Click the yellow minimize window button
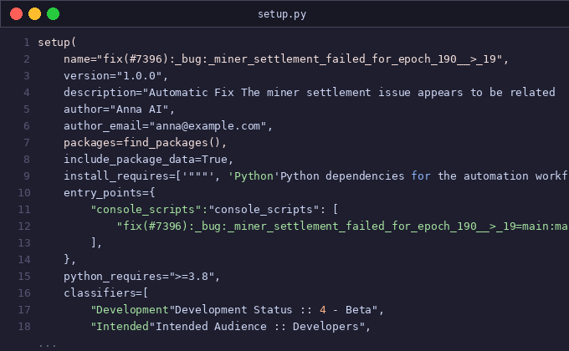The height and width of the screenshot is (351, 569). tap(35, 13)
